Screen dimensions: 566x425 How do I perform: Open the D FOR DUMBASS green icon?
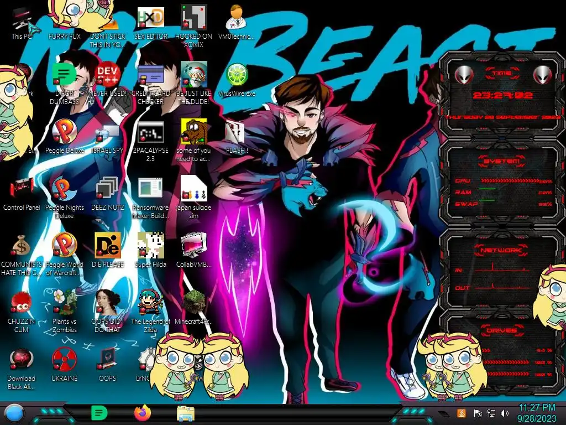tap(64, 84)
